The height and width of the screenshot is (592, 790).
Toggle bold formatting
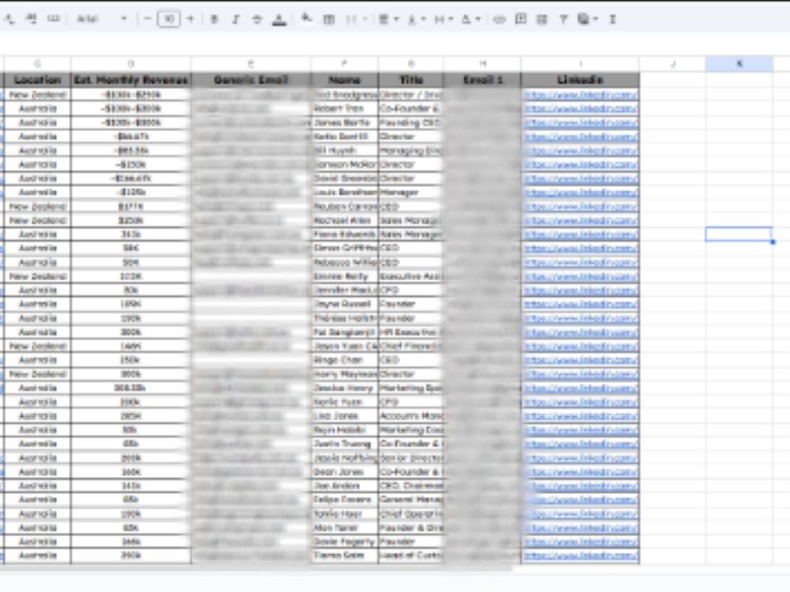(x=214, y=19)
